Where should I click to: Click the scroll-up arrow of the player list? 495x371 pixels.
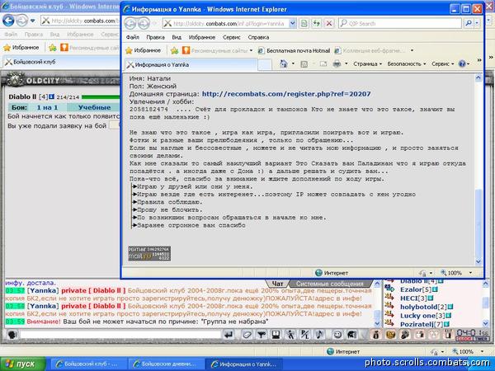click(486, 284)
